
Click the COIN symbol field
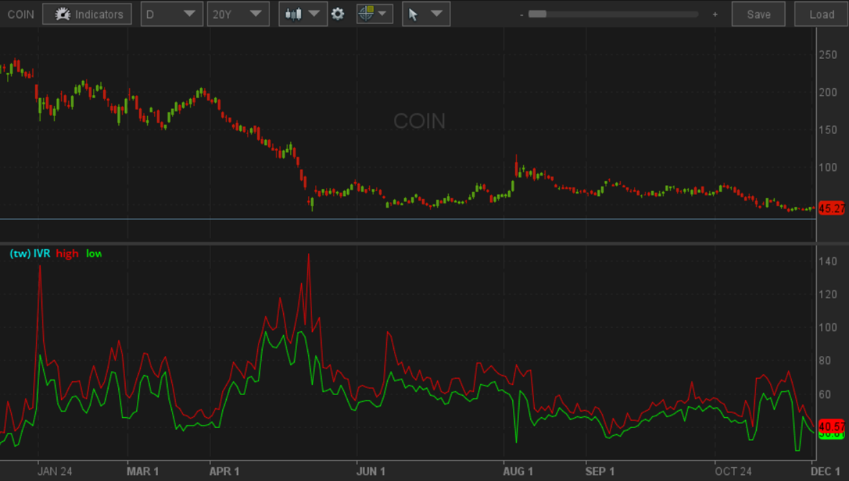[x=21, y=14]
